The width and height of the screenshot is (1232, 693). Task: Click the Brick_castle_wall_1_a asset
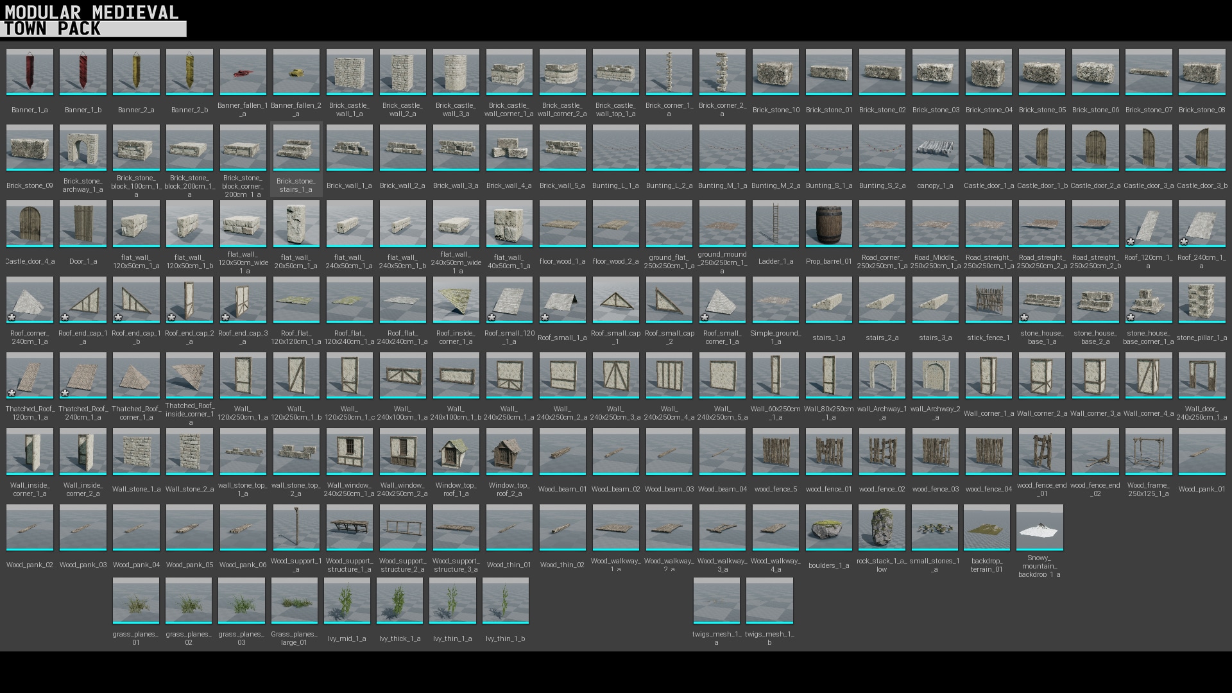tap(349, 72)
